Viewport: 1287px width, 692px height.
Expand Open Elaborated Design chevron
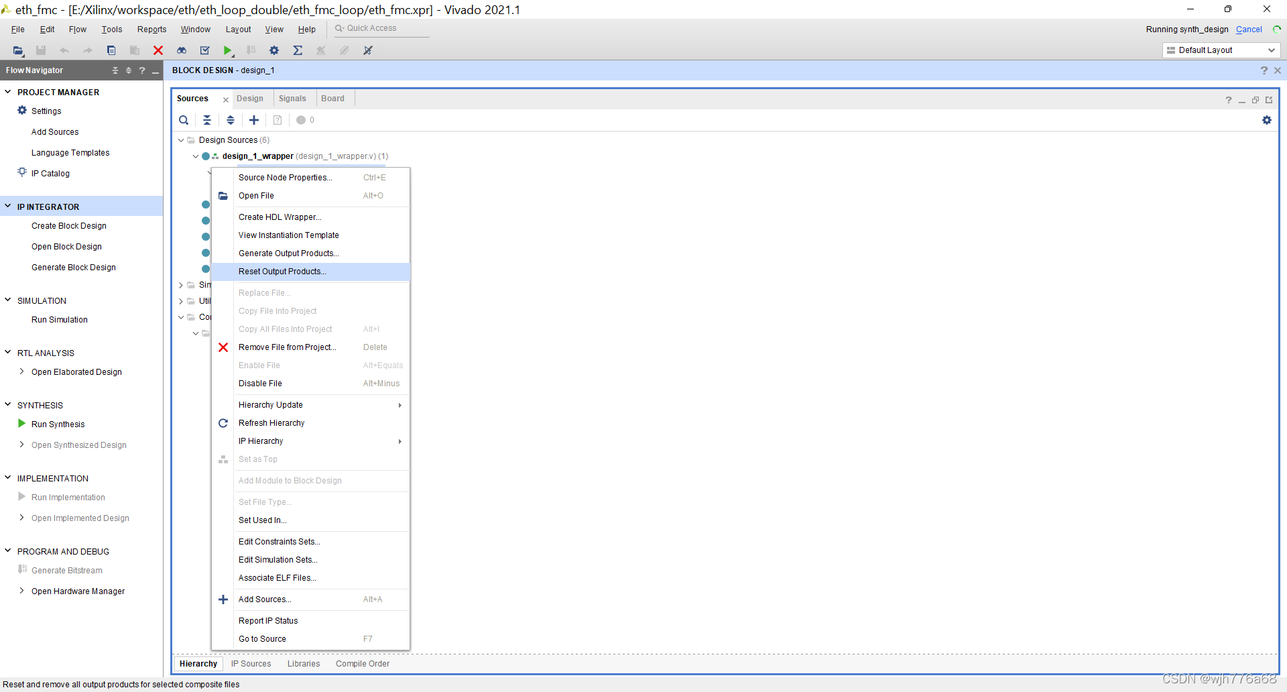pyautogui.click(x=22, y=371)
